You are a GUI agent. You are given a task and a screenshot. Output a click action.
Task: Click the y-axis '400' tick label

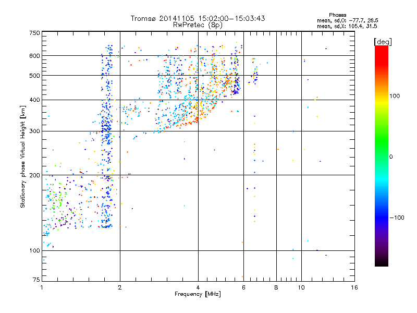[34, 100]
